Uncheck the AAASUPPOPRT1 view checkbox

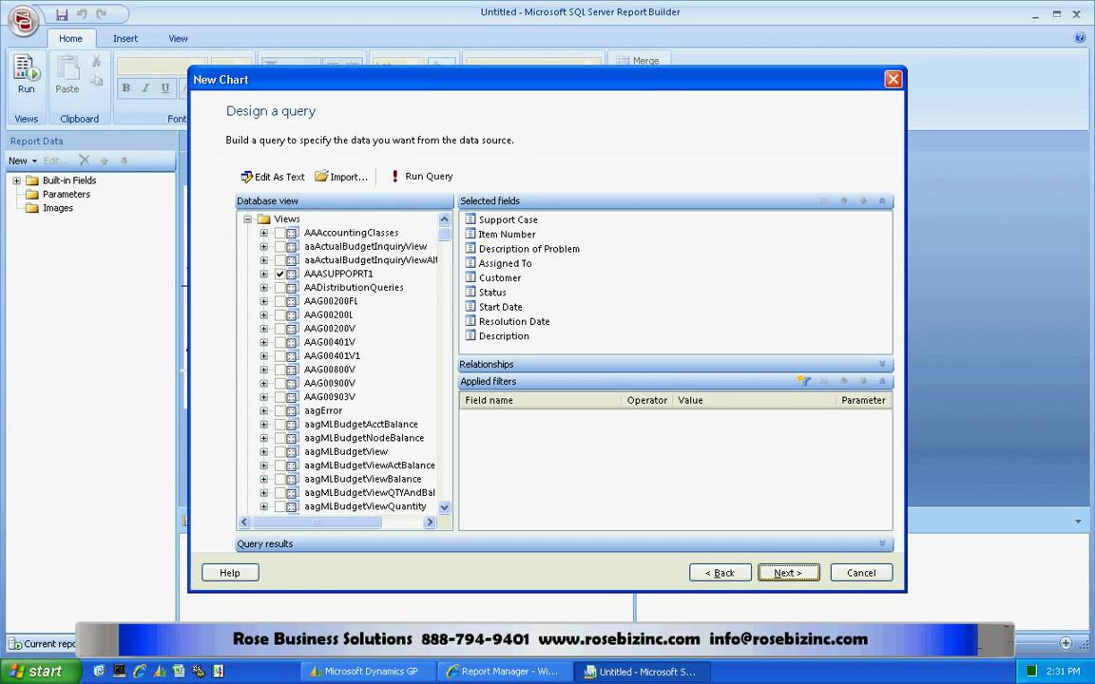(280, 274)
